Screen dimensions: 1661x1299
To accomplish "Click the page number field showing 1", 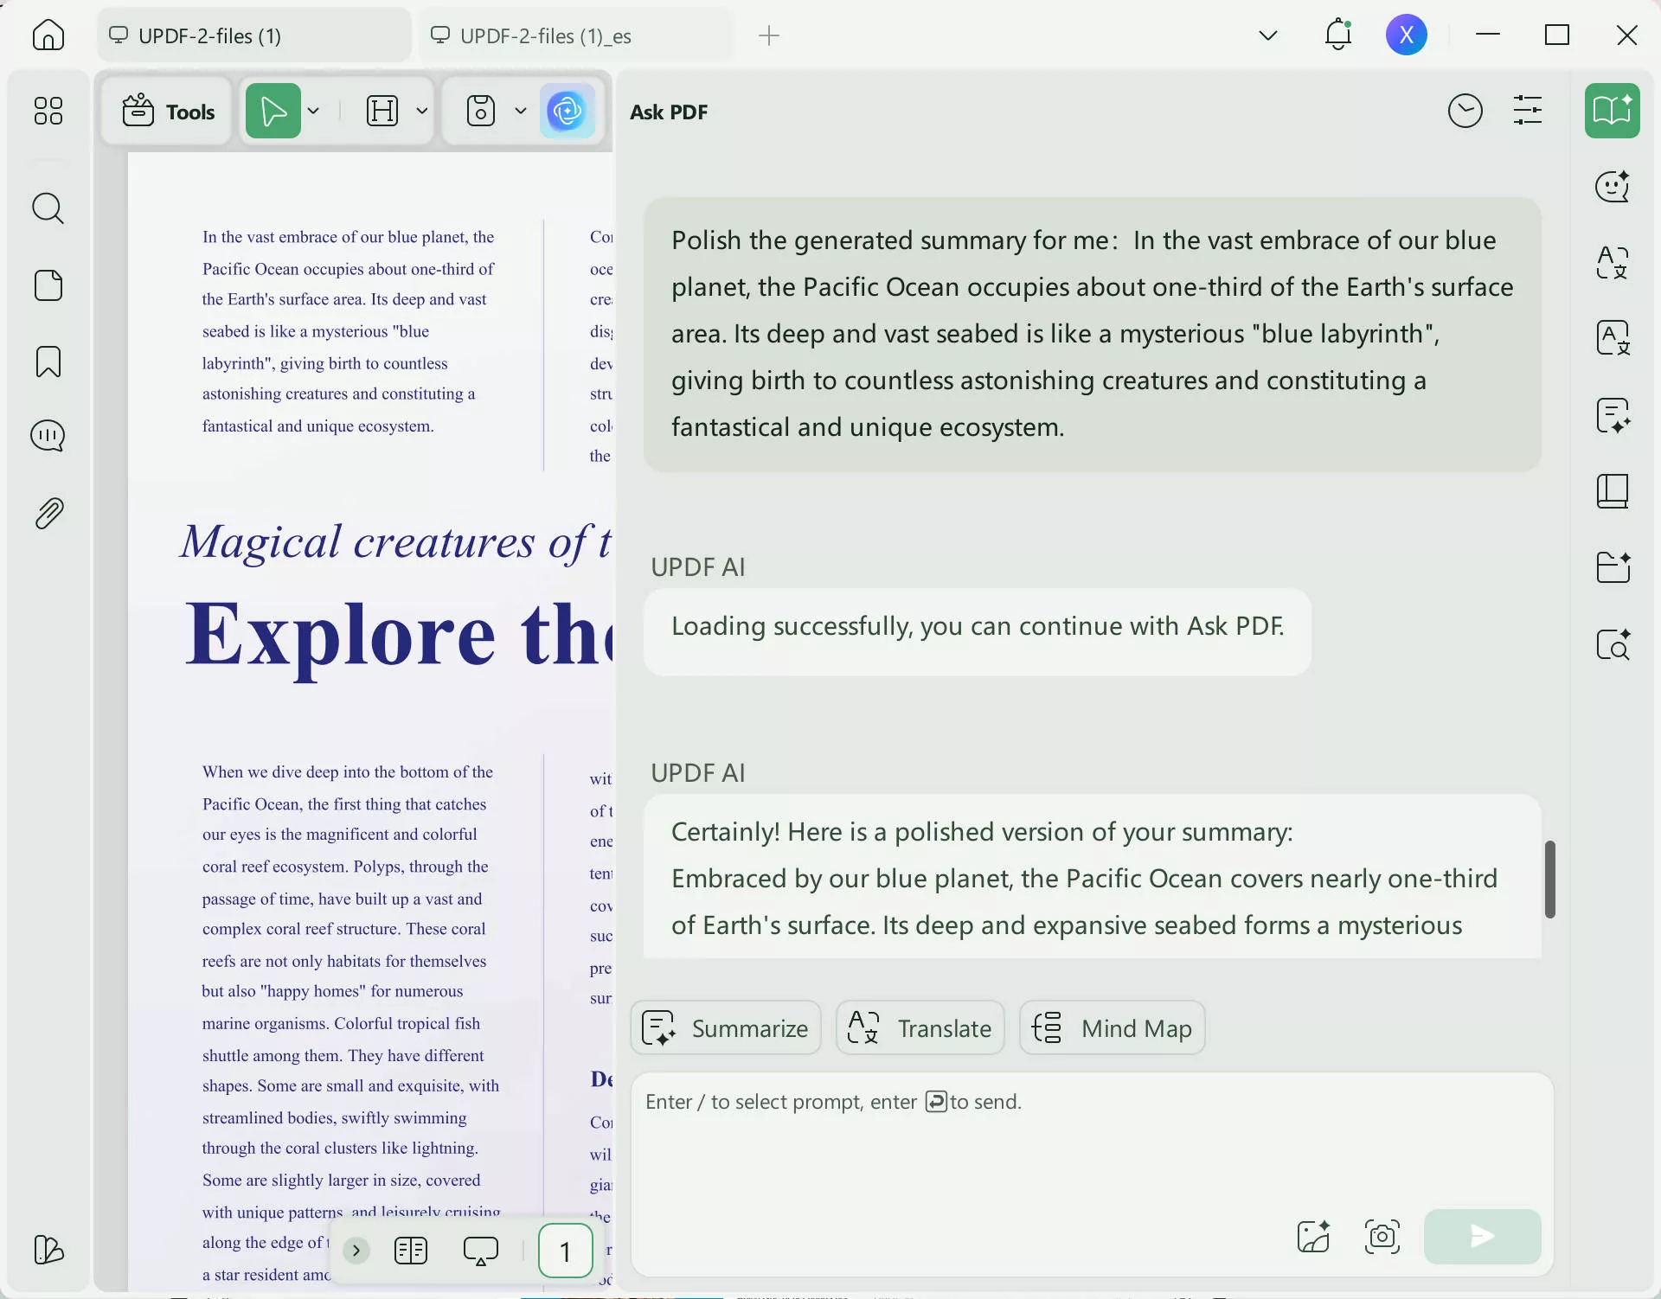I will tap(566, 1251).
